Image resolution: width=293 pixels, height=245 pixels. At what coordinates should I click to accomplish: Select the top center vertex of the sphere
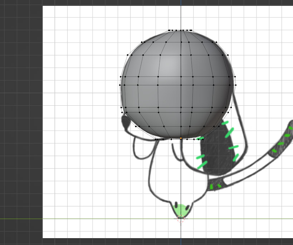pos(181,30)
